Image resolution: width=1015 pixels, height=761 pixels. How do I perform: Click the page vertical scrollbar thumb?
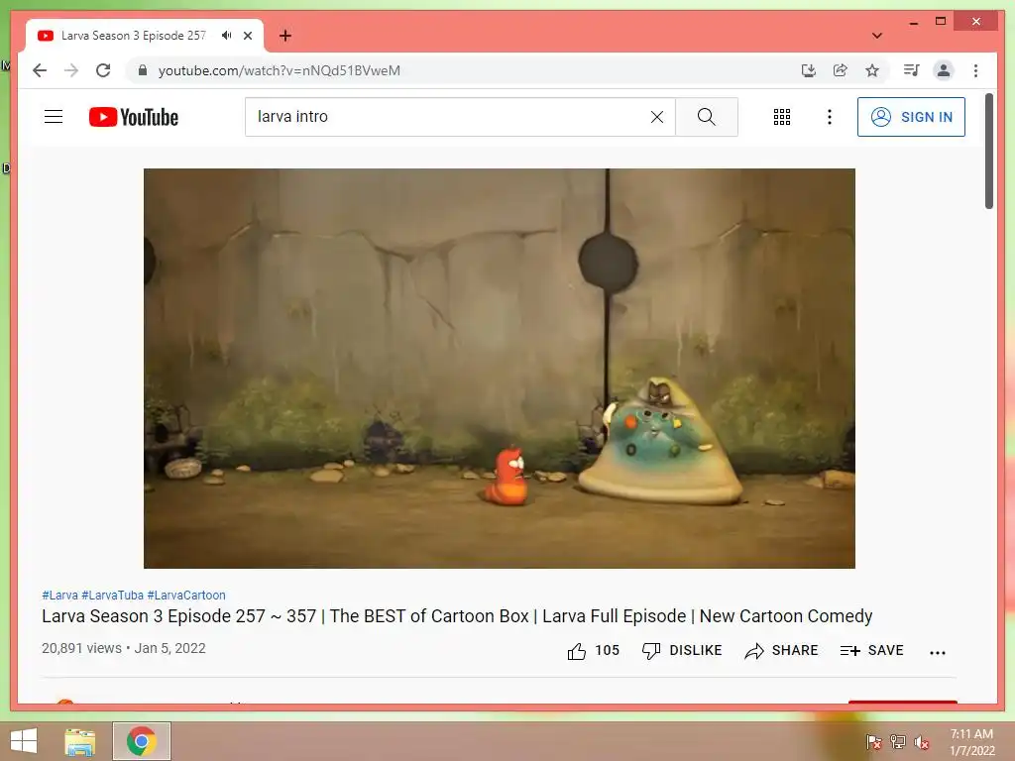(x=989, y=152)
